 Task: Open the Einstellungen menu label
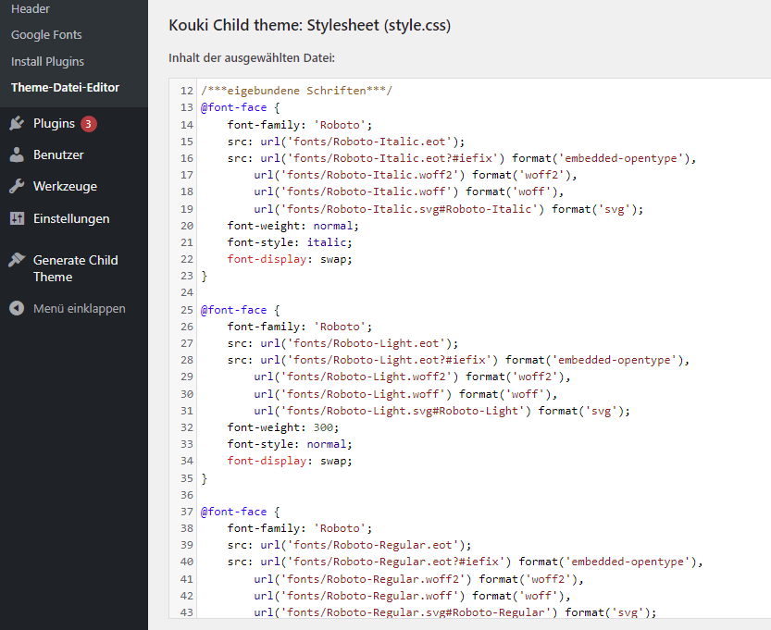[71, 218]
